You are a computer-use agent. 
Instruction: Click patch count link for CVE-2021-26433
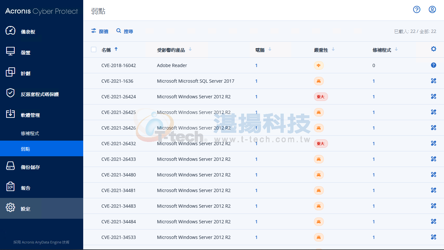click(374, 159)
